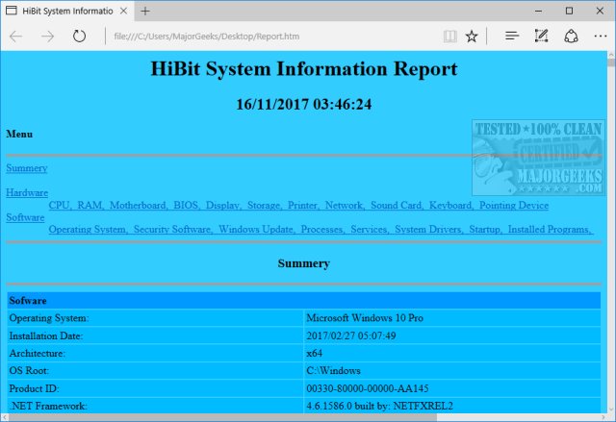The height and width of the screenshot is (422, 616).
Task: Click the '00330-80000-00000-AA145' product ID
Action: [x=368, y=388]
